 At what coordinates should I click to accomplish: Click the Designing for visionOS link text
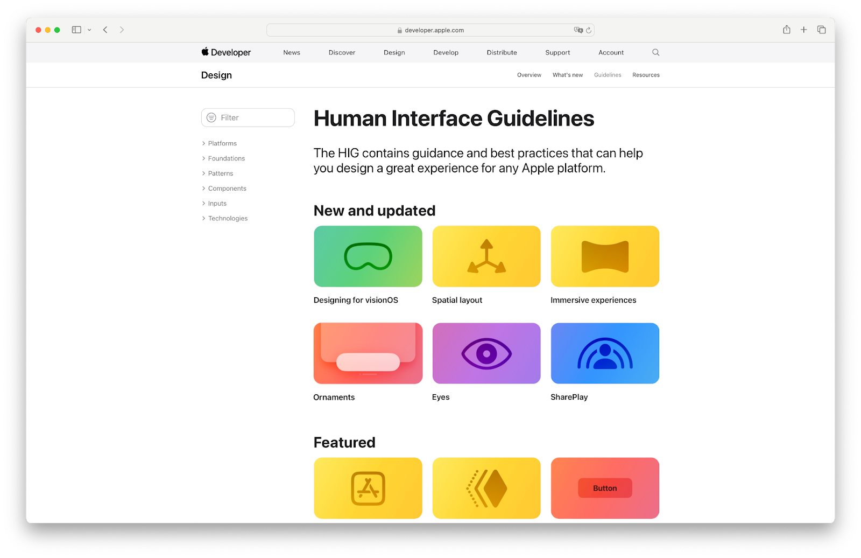(x=356, y=300)
